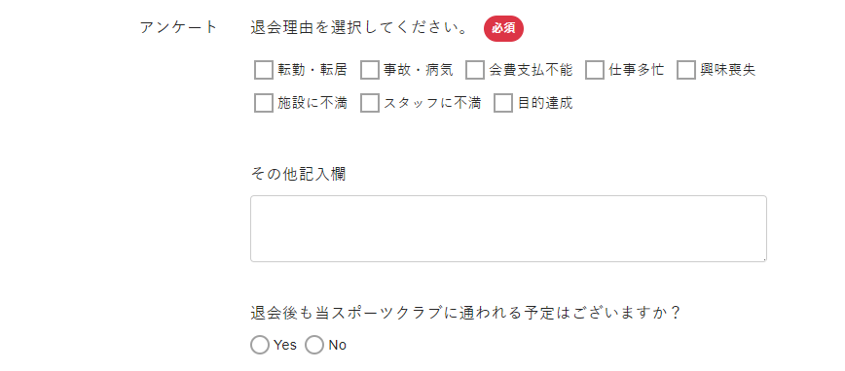
Task: Click the その他記入欄 field label
Action: coord(298,174)
